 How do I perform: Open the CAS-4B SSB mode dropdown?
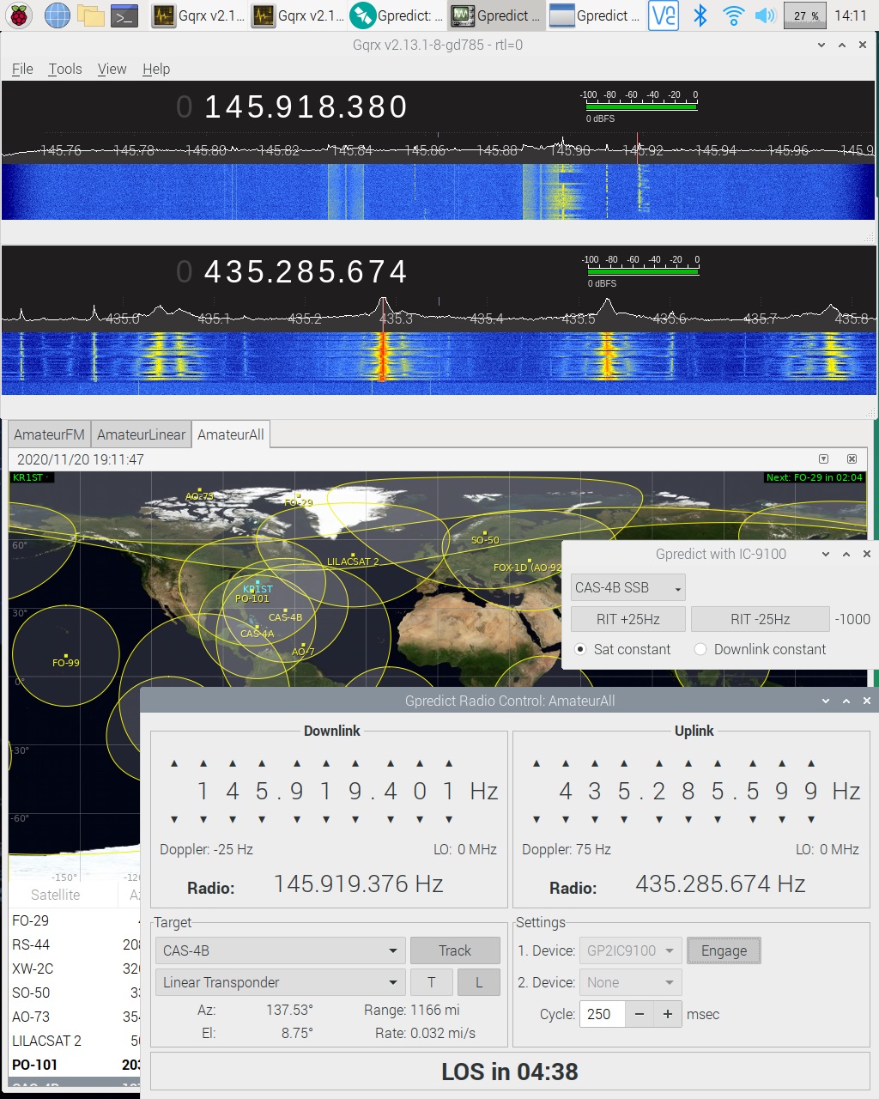pyautogui.click(x=628, y=588)
